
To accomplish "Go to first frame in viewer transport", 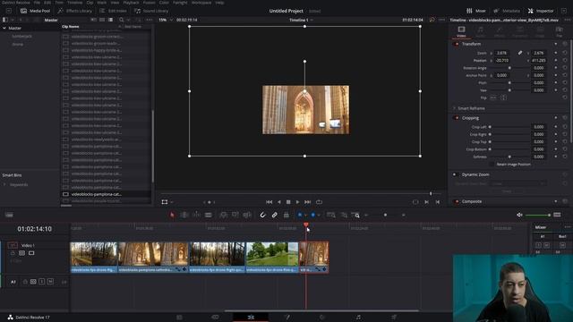I will 269,202.
